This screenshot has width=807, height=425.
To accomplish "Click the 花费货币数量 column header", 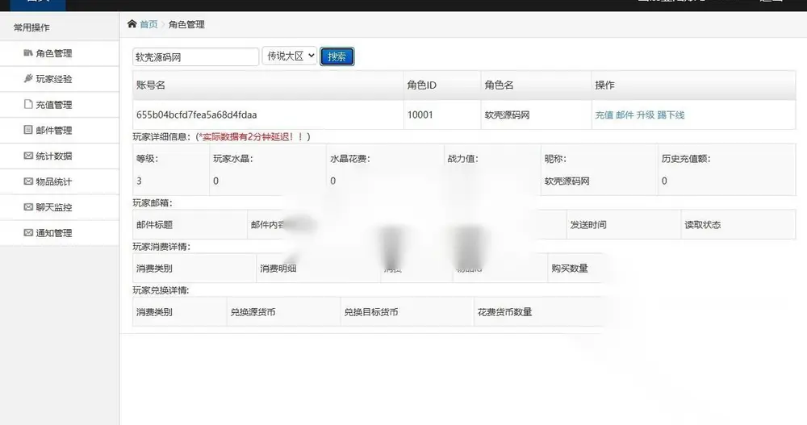I will click(x=504, y=312).
